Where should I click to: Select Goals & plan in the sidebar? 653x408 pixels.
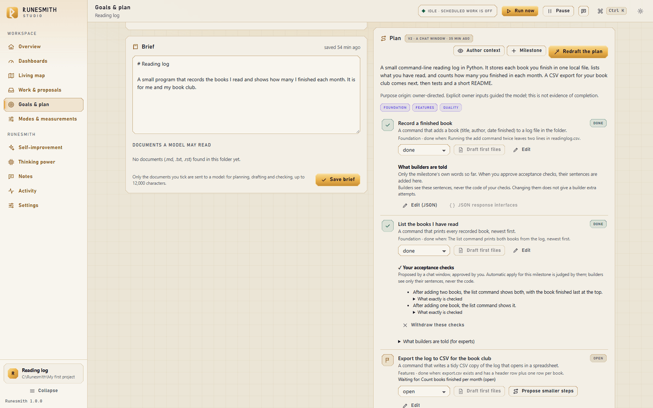[43, 105]
